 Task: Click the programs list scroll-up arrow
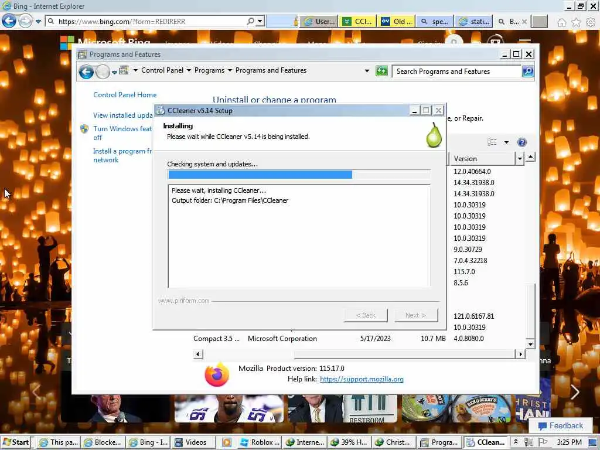click(x=530, y=157)
